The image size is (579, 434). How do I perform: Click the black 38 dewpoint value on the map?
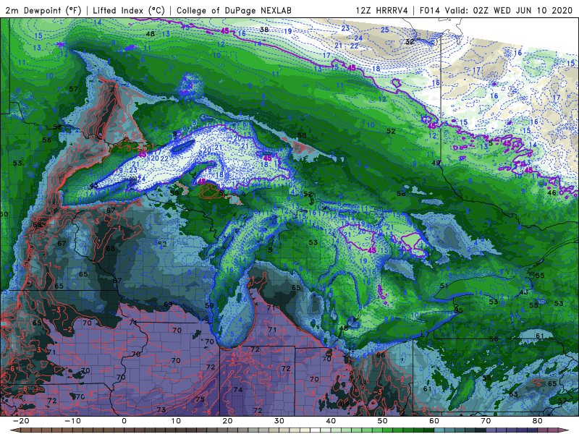(x=264, y=30)
